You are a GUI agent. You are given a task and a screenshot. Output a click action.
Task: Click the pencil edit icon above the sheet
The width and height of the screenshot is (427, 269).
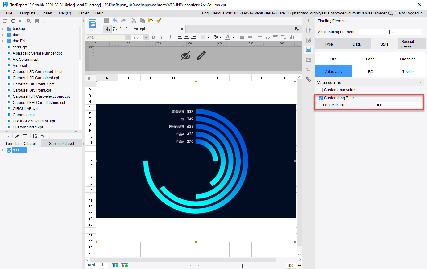point(201,56)
